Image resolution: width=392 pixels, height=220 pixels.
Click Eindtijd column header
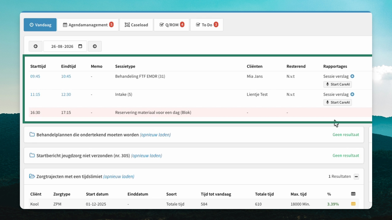click(x=68, y=66)
